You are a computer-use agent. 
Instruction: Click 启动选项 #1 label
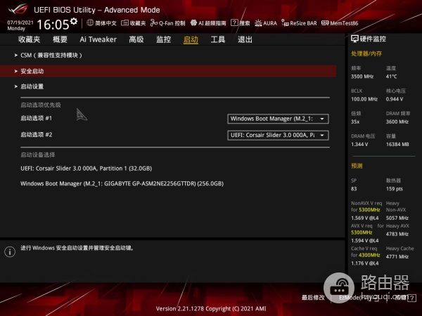pyautogui.click(x=37, y=118)
